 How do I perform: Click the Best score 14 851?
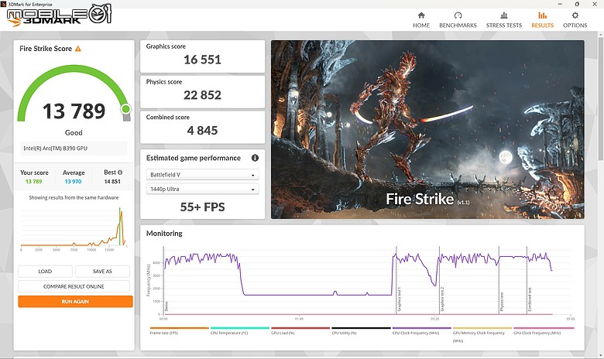coord(112,181)
